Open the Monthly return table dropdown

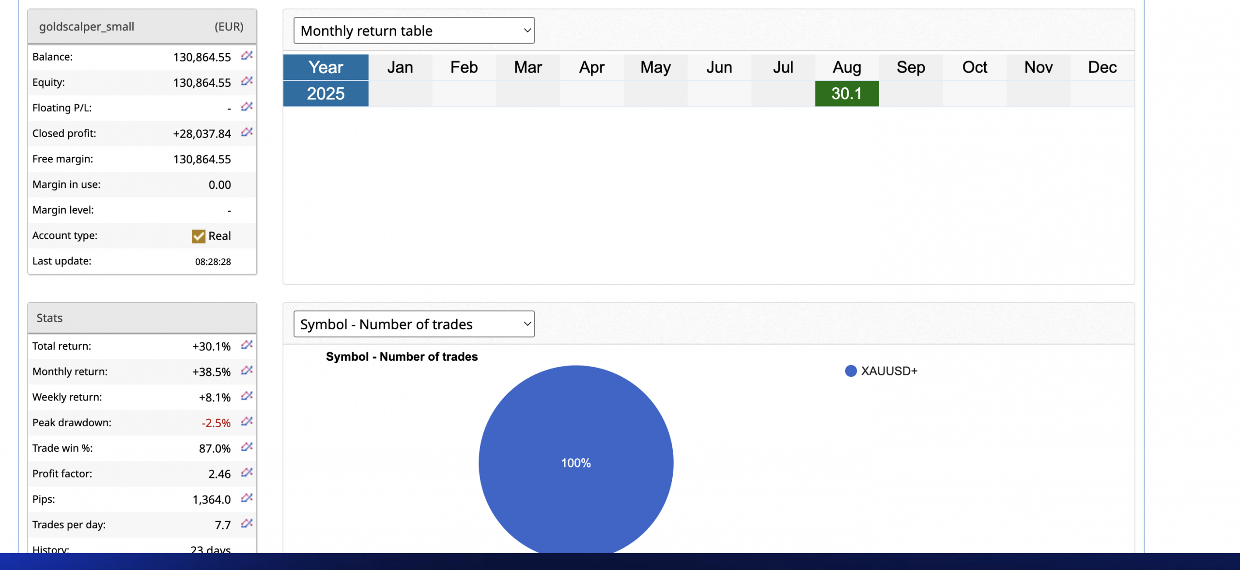coord(414,31)
